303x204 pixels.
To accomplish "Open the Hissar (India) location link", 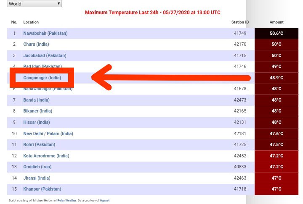I will (37, 122).
